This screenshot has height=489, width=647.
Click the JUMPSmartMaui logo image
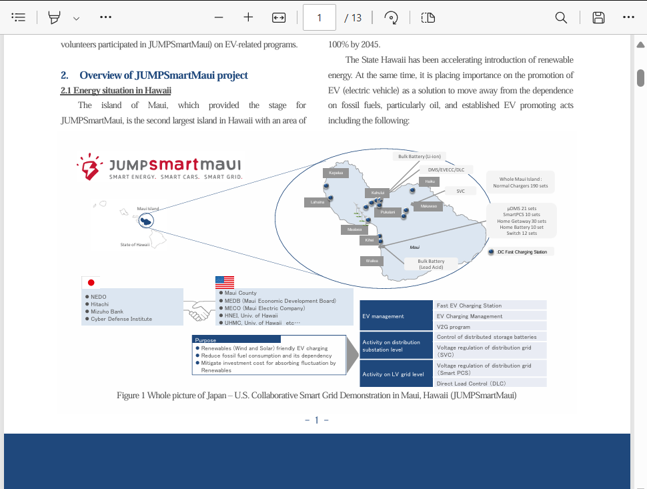[x=159, y=167]
